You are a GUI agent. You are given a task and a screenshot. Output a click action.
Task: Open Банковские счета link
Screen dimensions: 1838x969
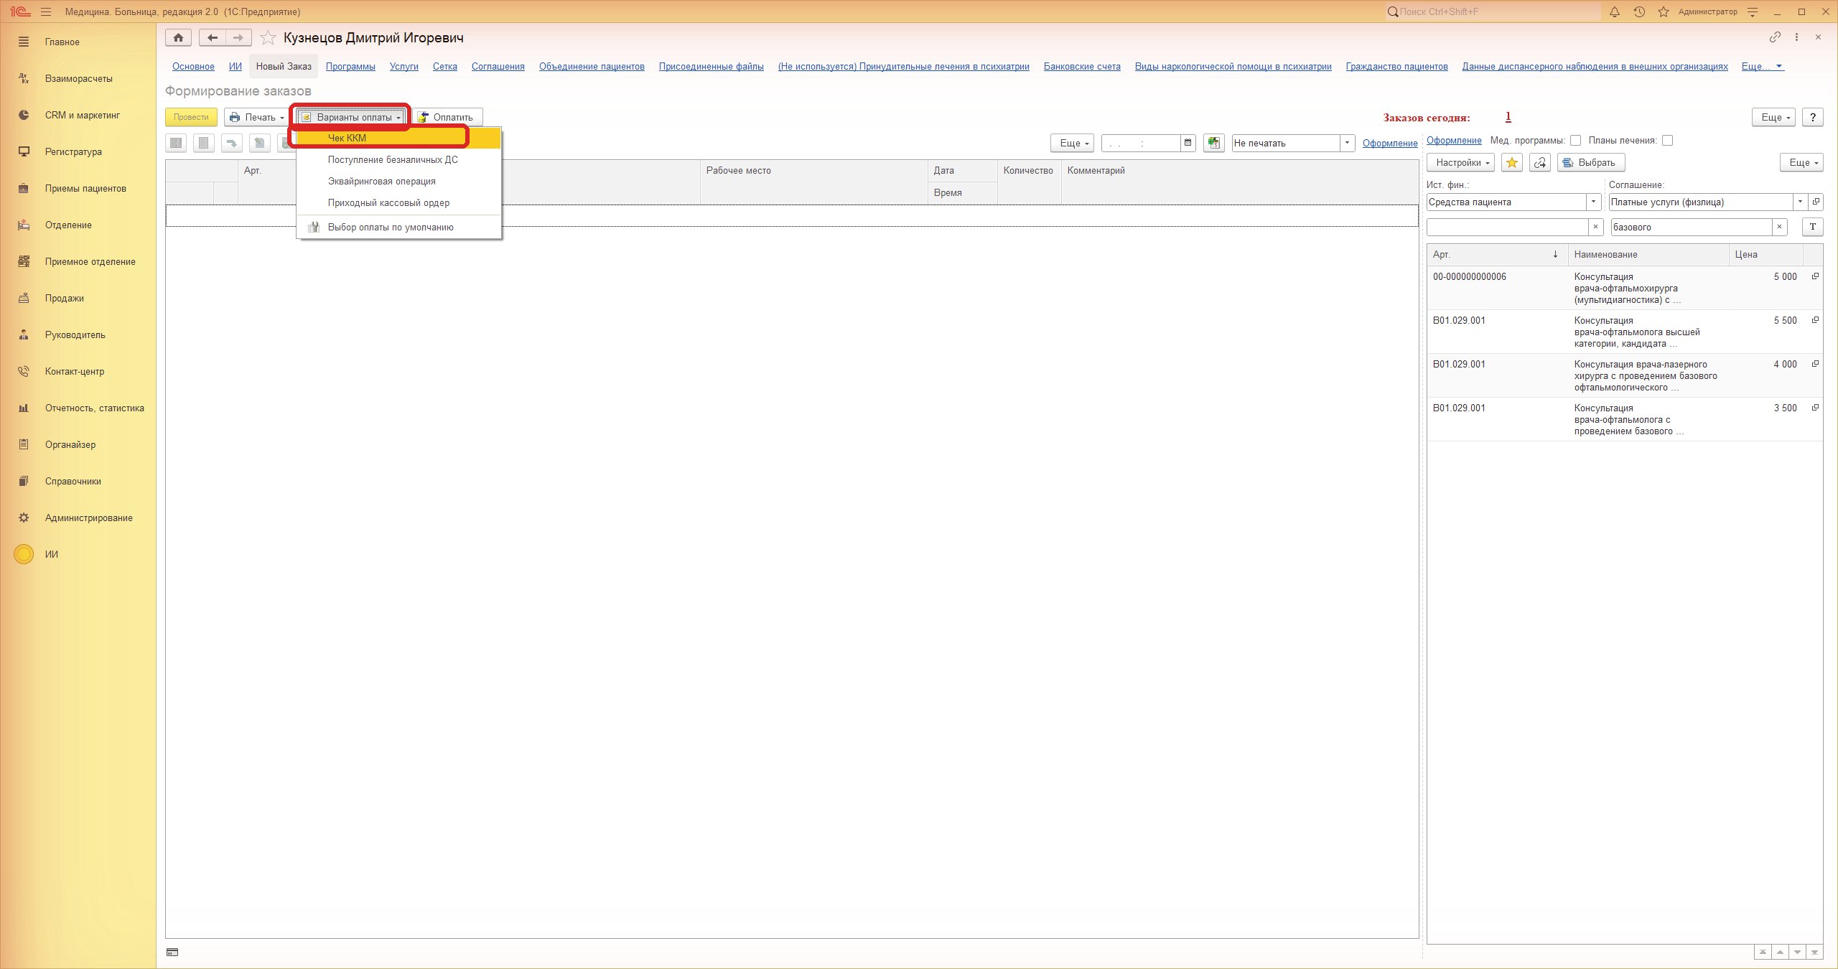tap(1082, 66)
